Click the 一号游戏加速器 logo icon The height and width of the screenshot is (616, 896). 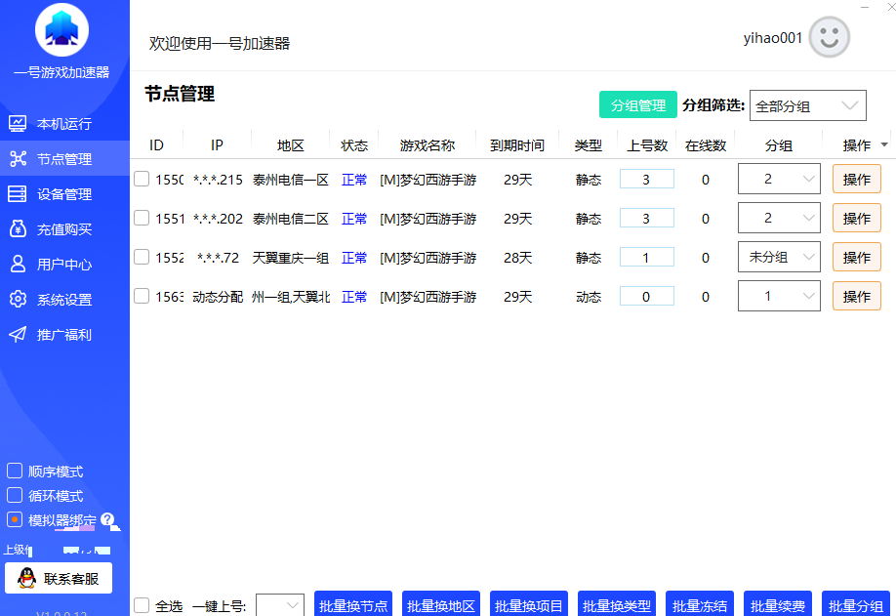pos(61,27)
